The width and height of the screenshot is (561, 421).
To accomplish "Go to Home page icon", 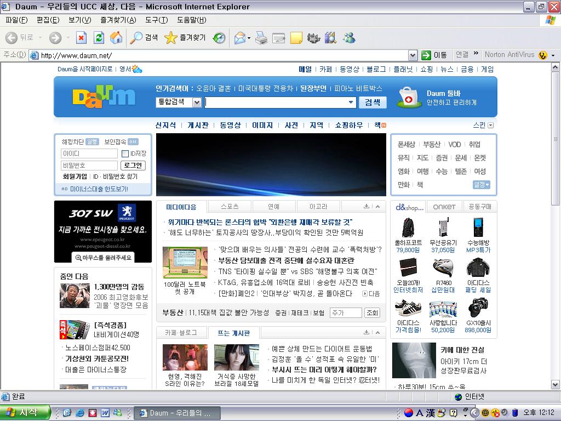I will pos(116,38).
